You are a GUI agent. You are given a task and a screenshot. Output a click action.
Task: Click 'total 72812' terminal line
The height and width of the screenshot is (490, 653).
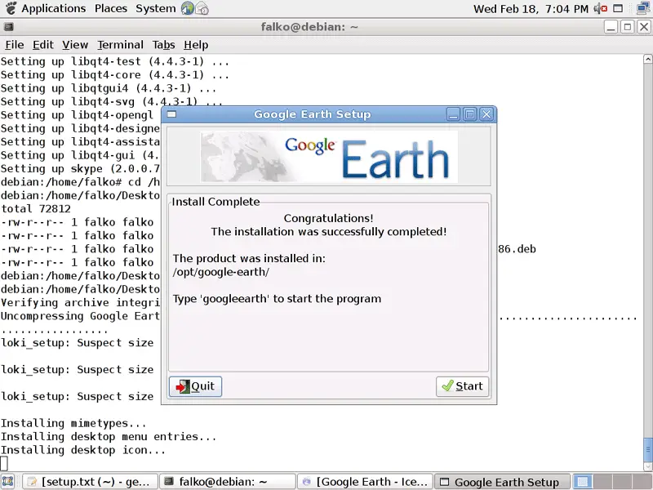pyautogui.click(x=36, y=209)
